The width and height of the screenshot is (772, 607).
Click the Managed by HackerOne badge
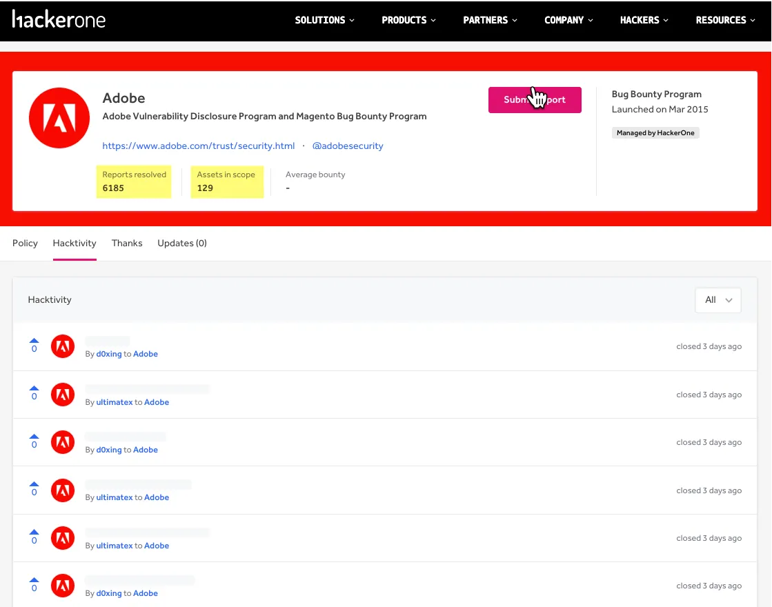point(655,133)
